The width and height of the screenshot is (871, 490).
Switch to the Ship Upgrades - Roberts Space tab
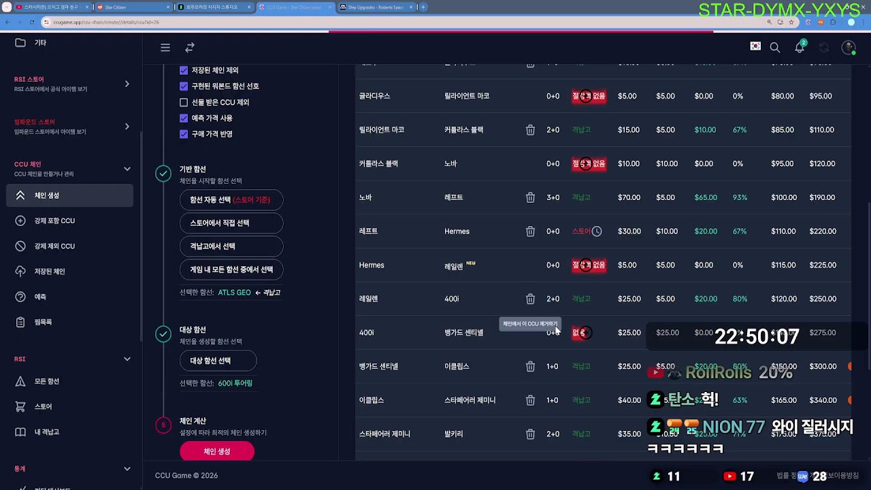tap(375, 7)
